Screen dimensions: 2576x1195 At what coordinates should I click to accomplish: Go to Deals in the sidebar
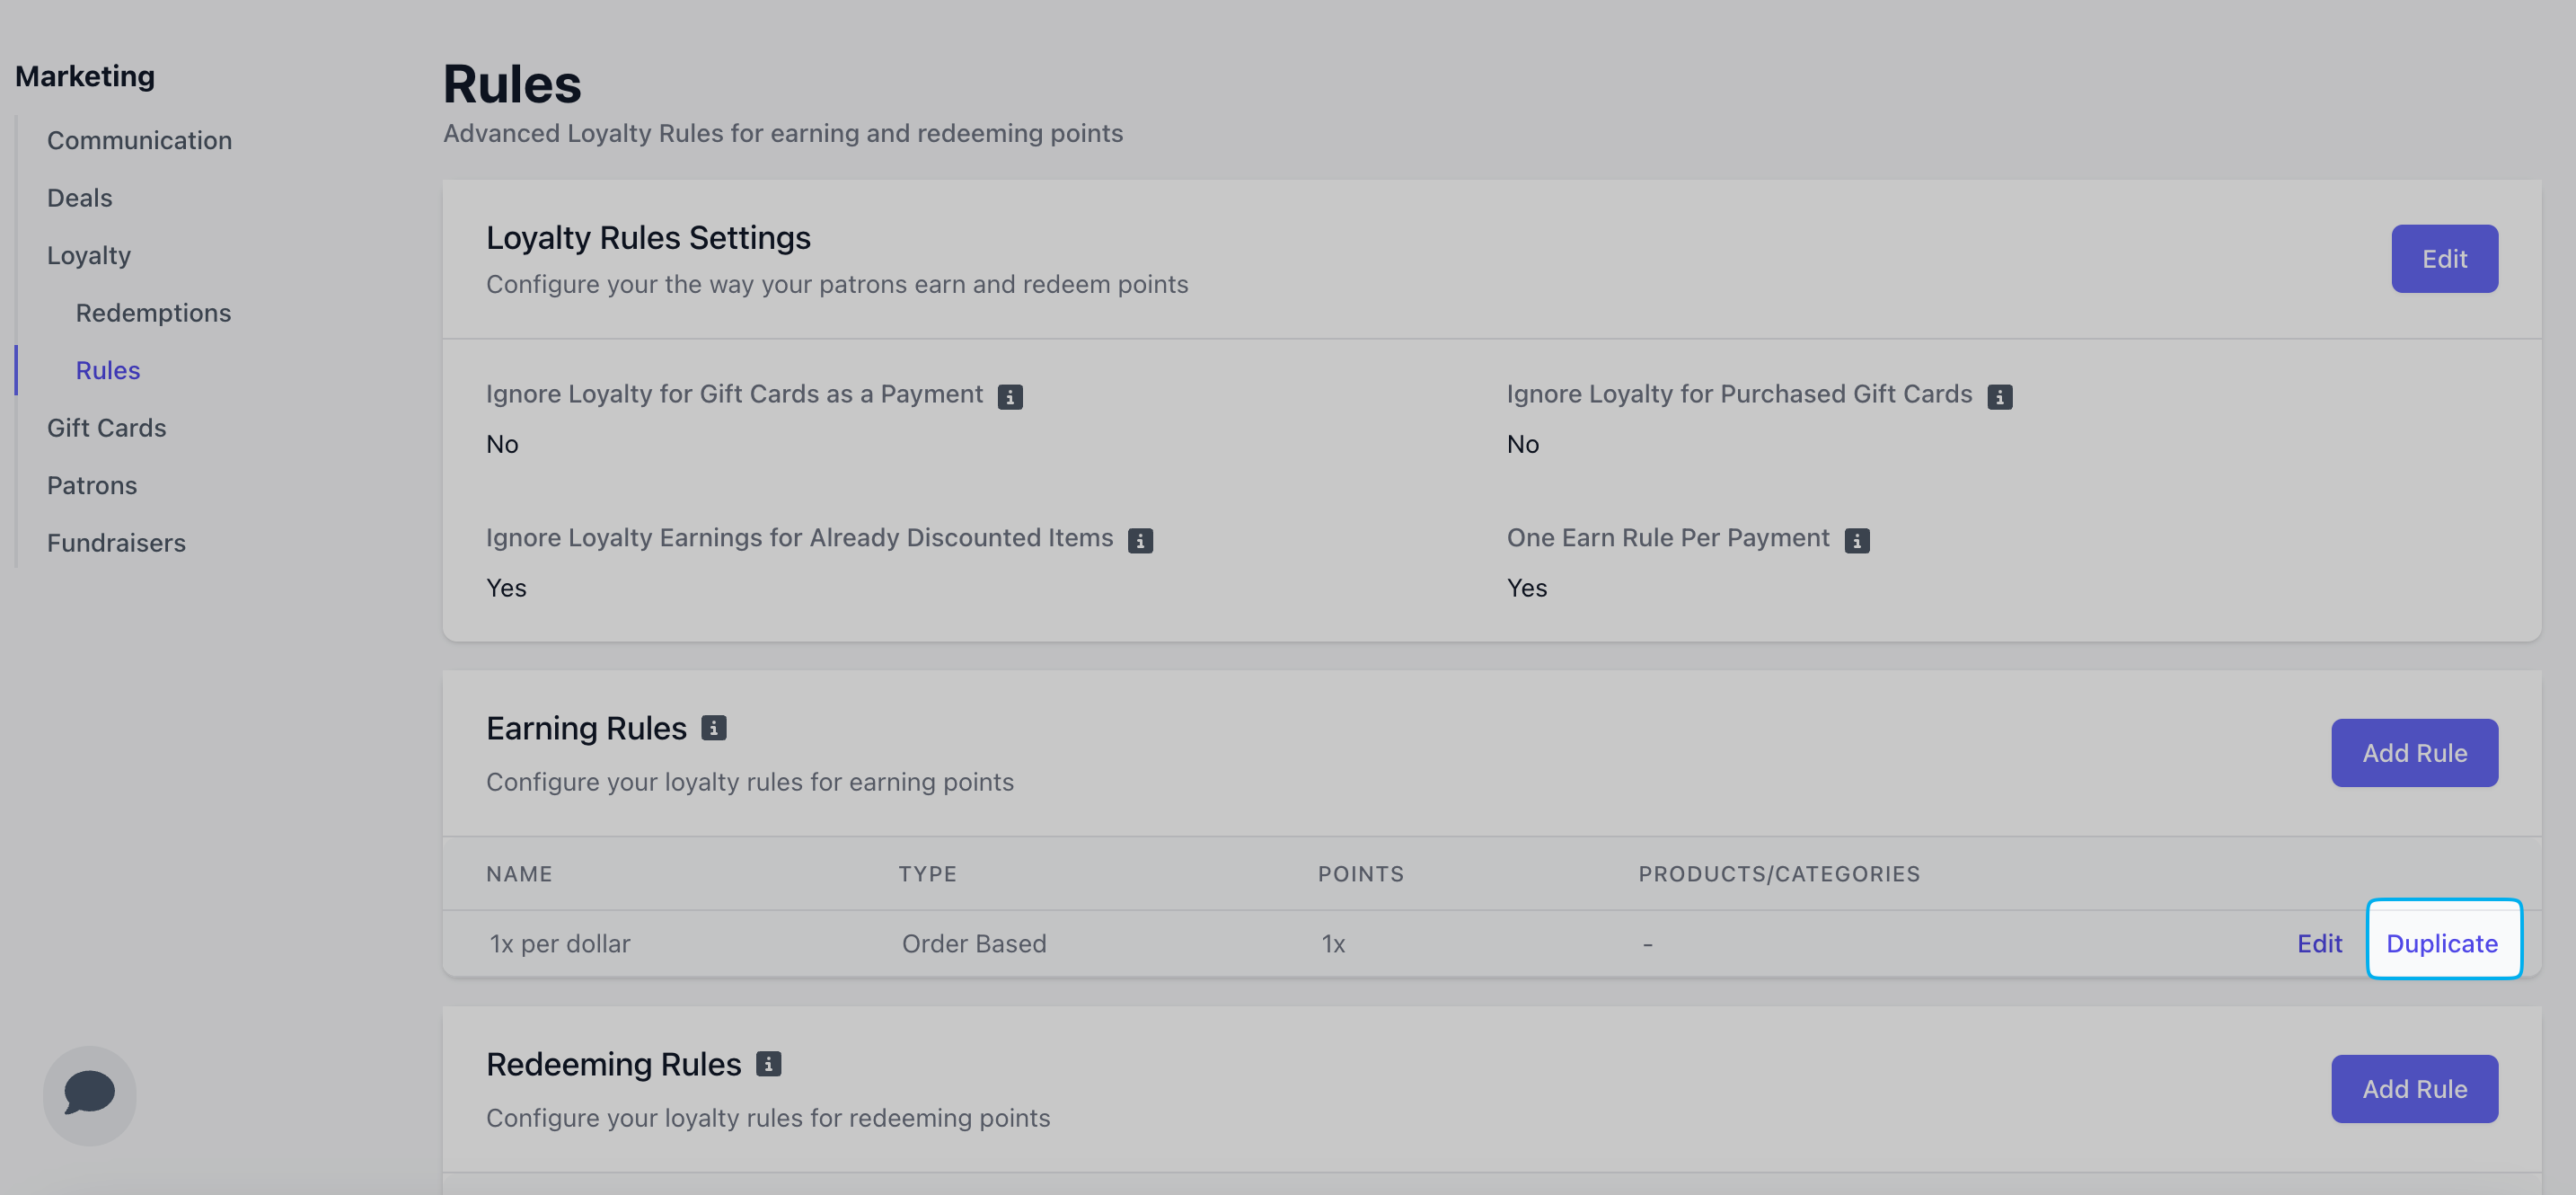[79, 198]
